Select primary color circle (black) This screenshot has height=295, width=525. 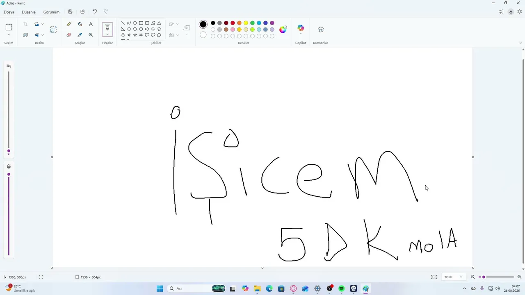[x=203, y=24]
